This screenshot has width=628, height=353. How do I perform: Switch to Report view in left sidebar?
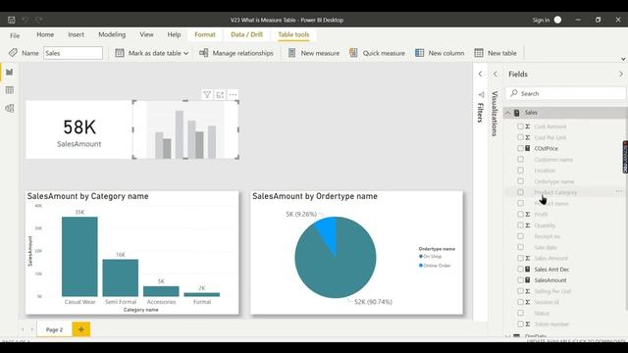coord(9,72)
